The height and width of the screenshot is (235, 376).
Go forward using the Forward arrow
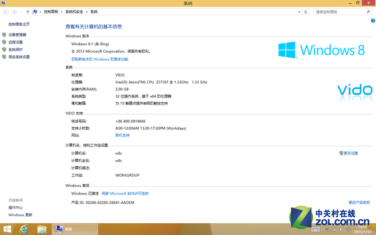14,12
